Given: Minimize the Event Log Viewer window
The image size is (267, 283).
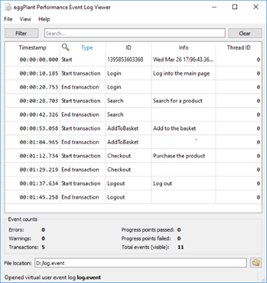Looking at the screenshot, I should 214,7.
